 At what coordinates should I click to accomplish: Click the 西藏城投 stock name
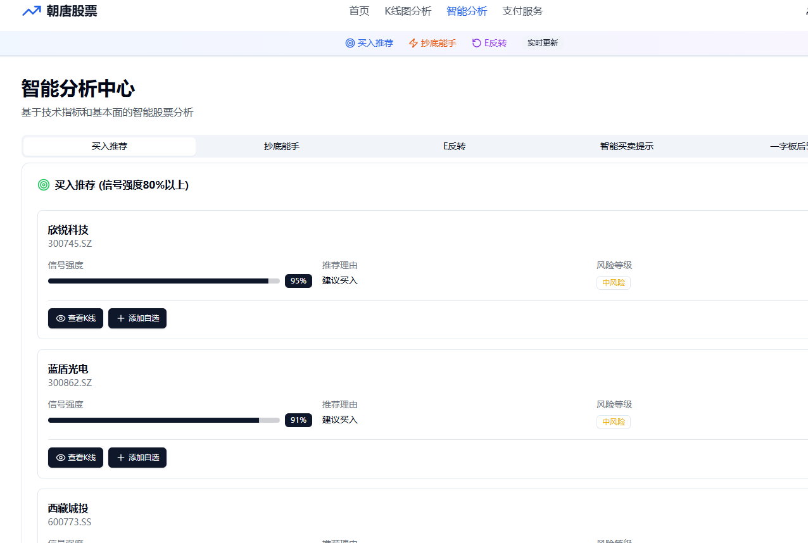(68, 508)
